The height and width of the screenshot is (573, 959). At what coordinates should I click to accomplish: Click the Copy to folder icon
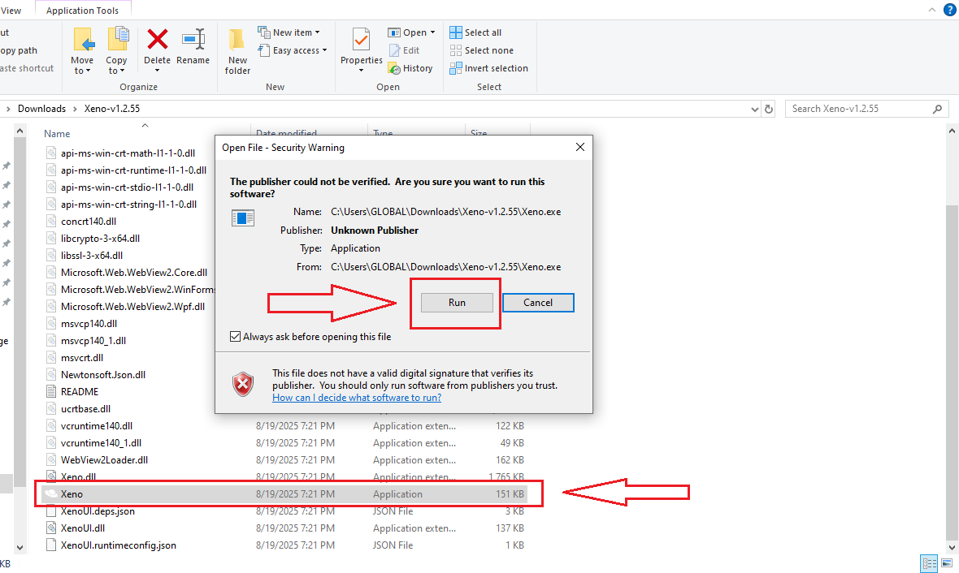[117, 40]
